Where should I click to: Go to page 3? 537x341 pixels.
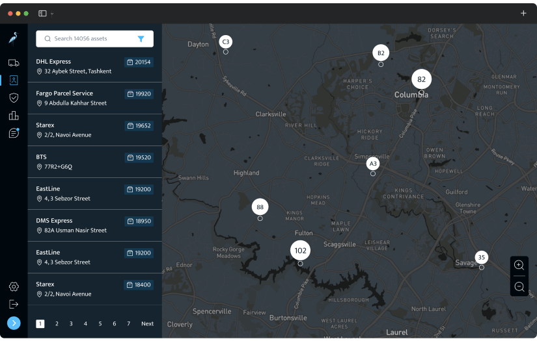71,323
